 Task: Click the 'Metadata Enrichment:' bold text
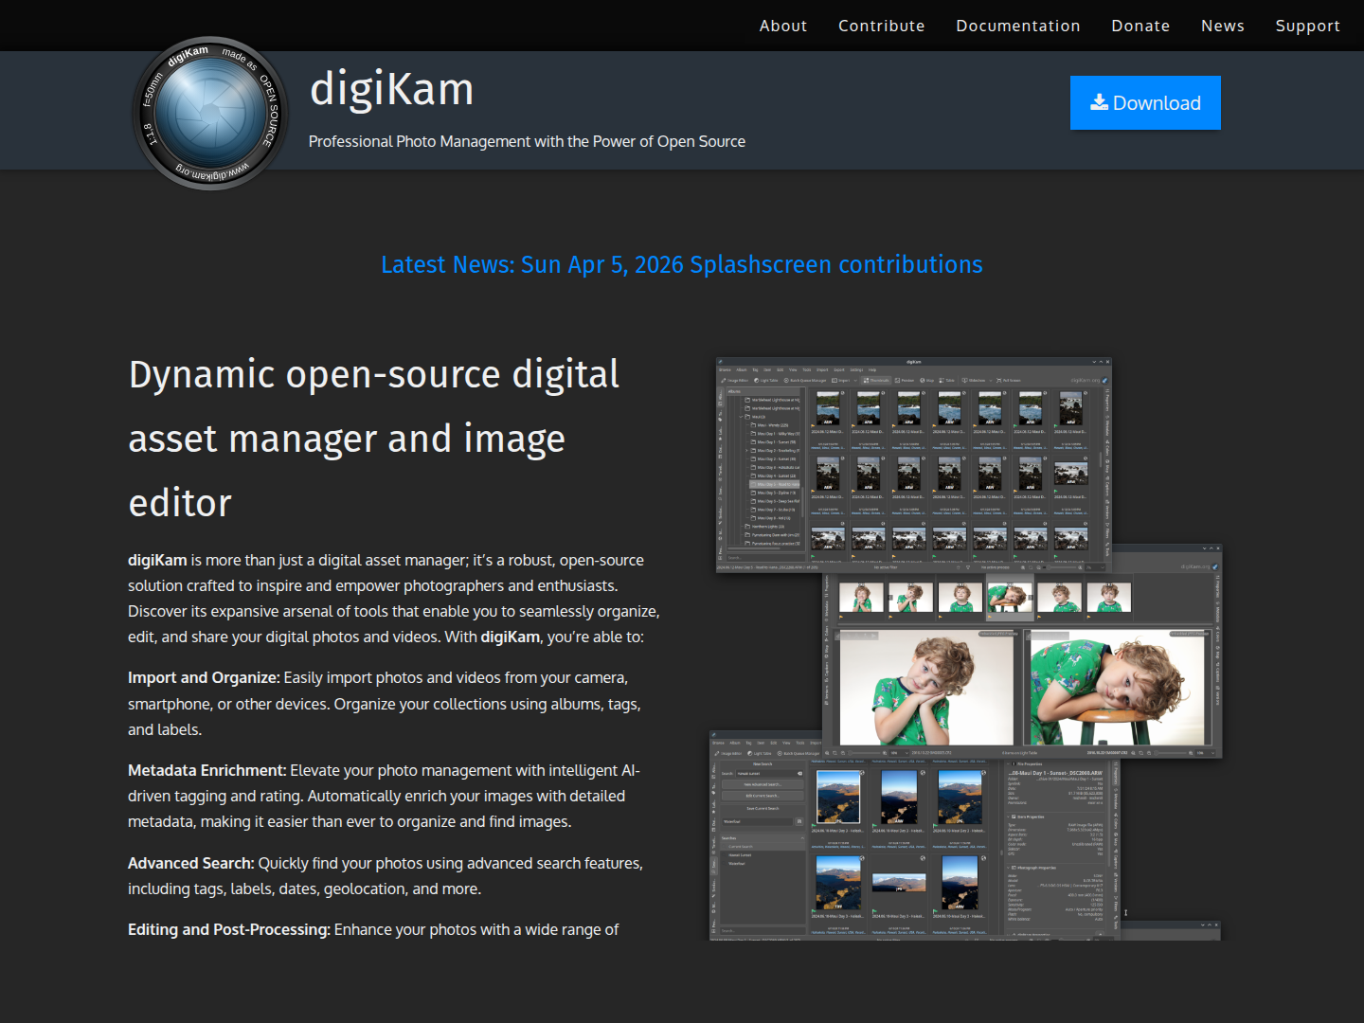pos(206,771)
